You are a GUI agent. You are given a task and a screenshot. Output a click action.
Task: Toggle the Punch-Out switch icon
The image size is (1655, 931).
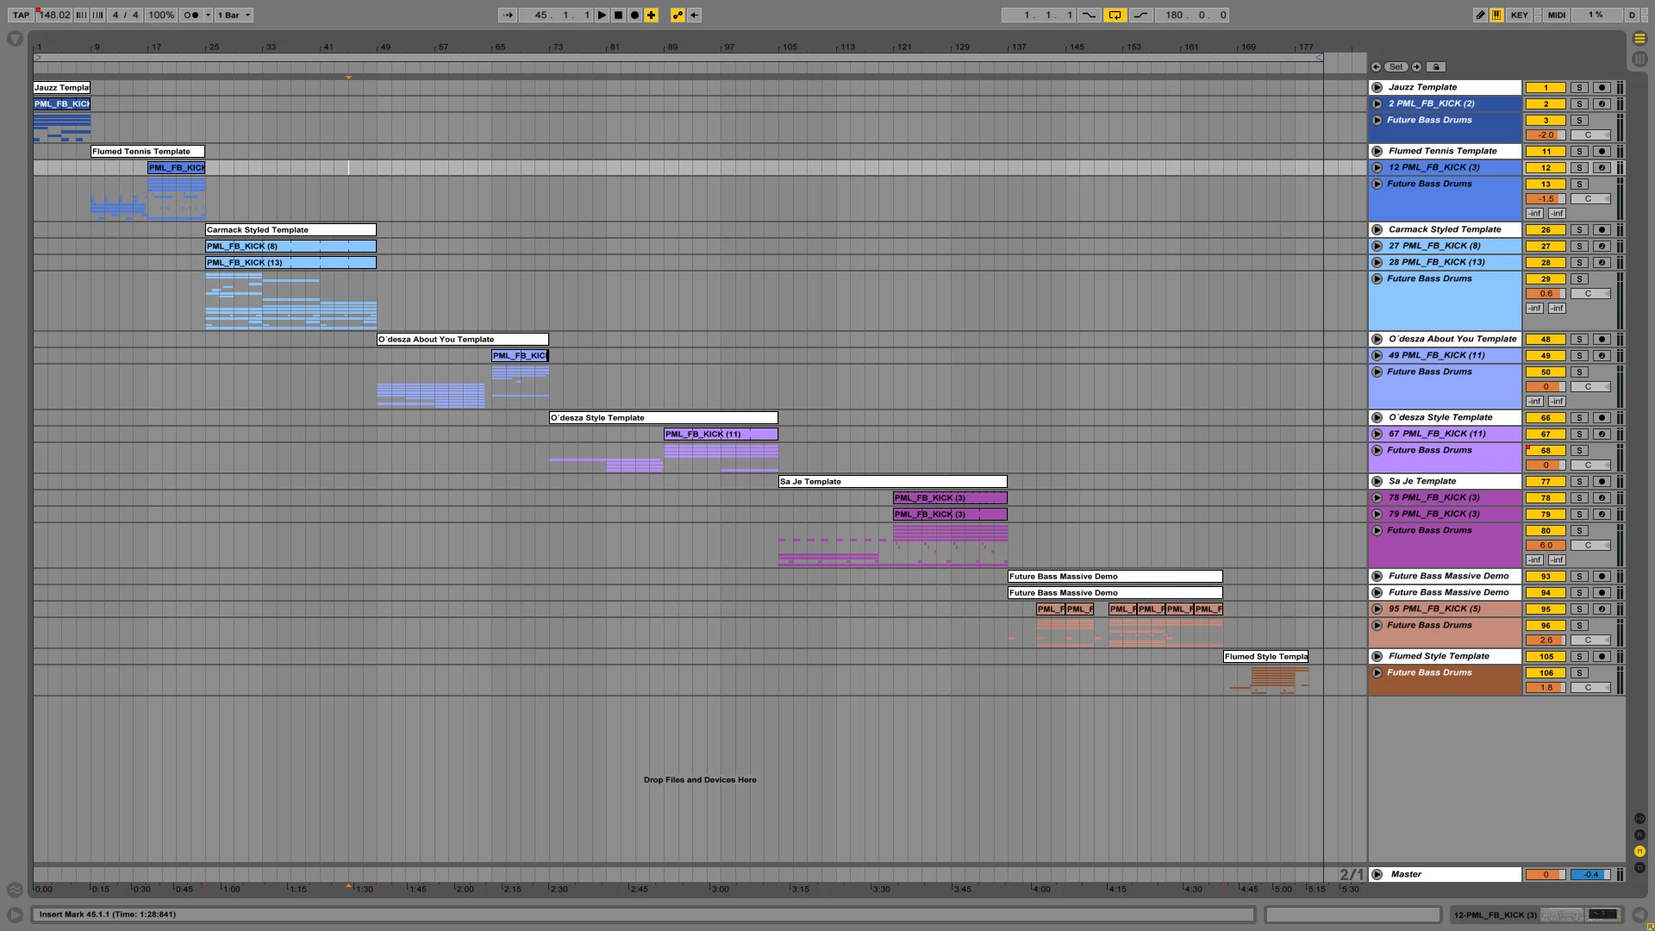tap(1140, 15)
